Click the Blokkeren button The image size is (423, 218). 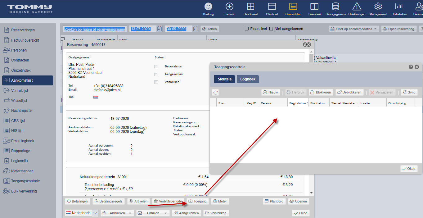coord(321,92)
